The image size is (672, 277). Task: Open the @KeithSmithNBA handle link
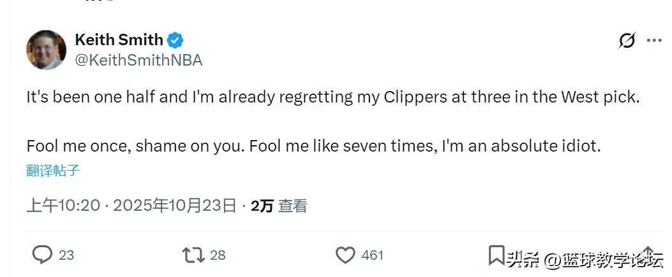(138, 60)
